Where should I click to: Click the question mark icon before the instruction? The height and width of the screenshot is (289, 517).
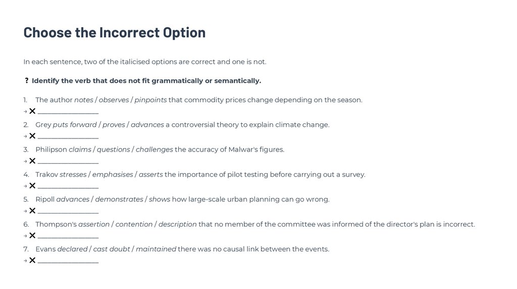coord(26,81)
